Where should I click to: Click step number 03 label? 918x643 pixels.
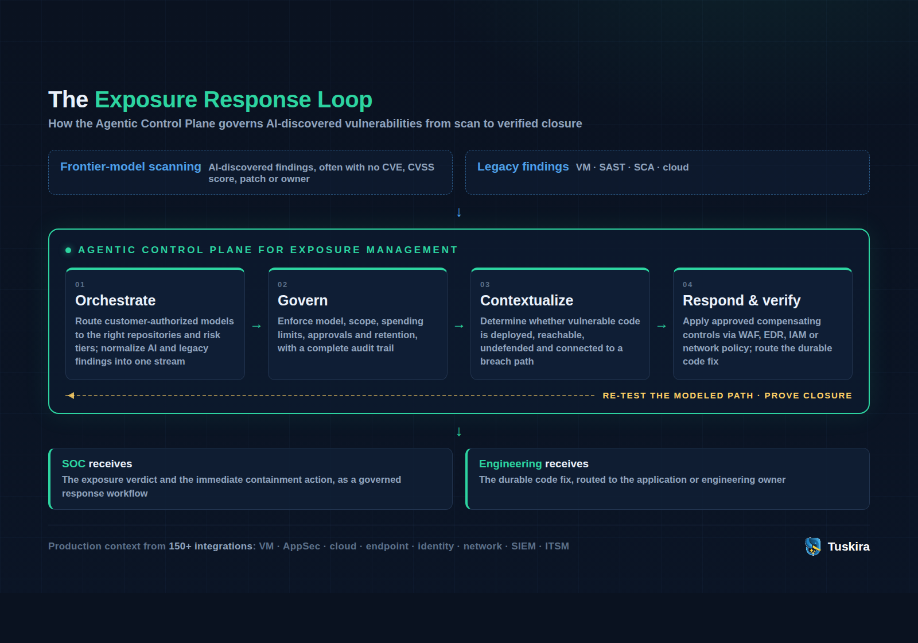pyautogui.click(x=485, y=285)
